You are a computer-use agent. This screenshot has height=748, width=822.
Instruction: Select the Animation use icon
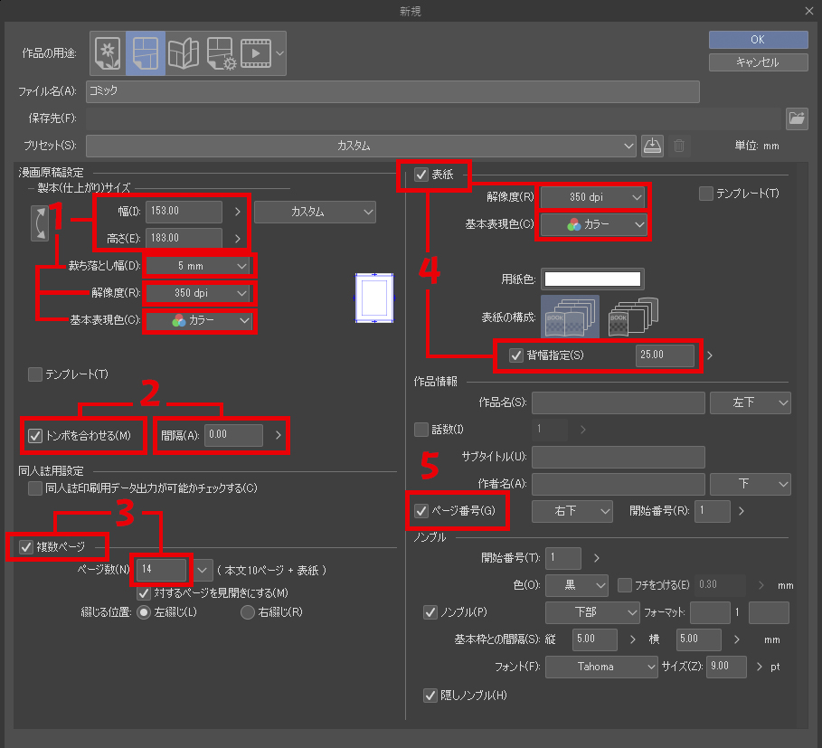coord(257,53)
